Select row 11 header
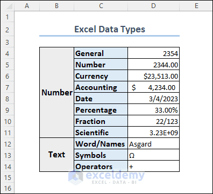 point(7,133)
